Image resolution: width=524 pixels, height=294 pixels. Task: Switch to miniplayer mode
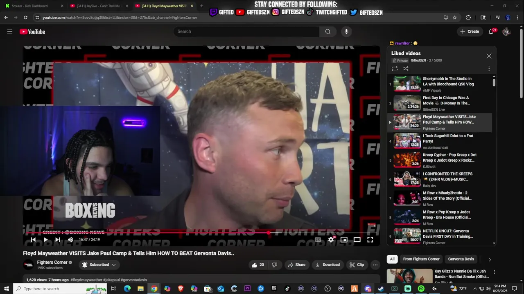(344, 240)
